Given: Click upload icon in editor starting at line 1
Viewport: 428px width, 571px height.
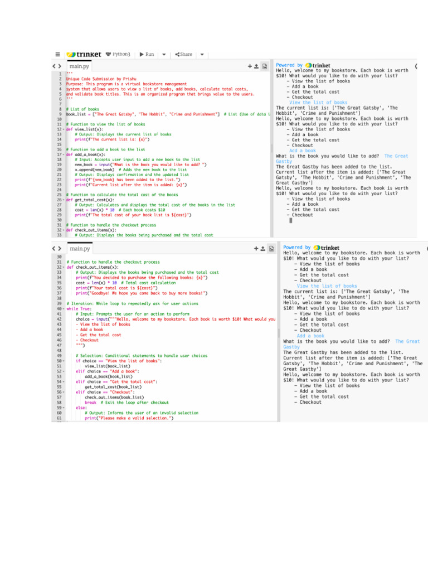Looking at the screenshot, I should point(256,66).
